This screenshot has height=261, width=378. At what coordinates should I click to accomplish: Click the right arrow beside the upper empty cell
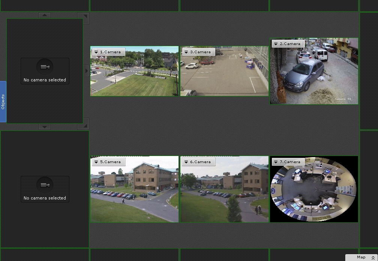point(86,70)
